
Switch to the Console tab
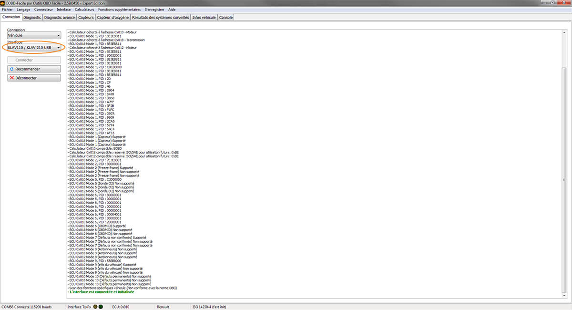pyautogui.click(x=226, y=18)
